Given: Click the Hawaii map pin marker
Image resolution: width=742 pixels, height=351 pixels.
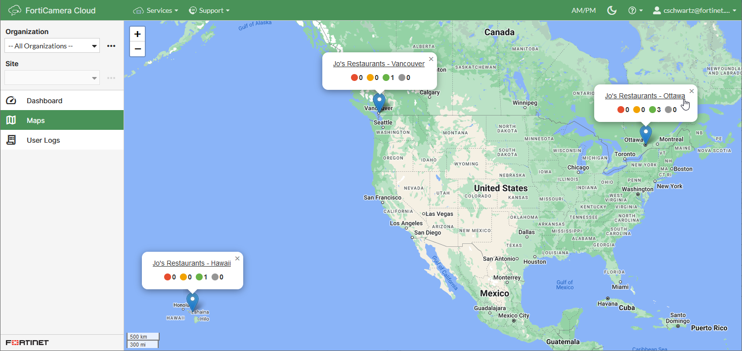Looking at the screenshot, I should tap(192, 302).
